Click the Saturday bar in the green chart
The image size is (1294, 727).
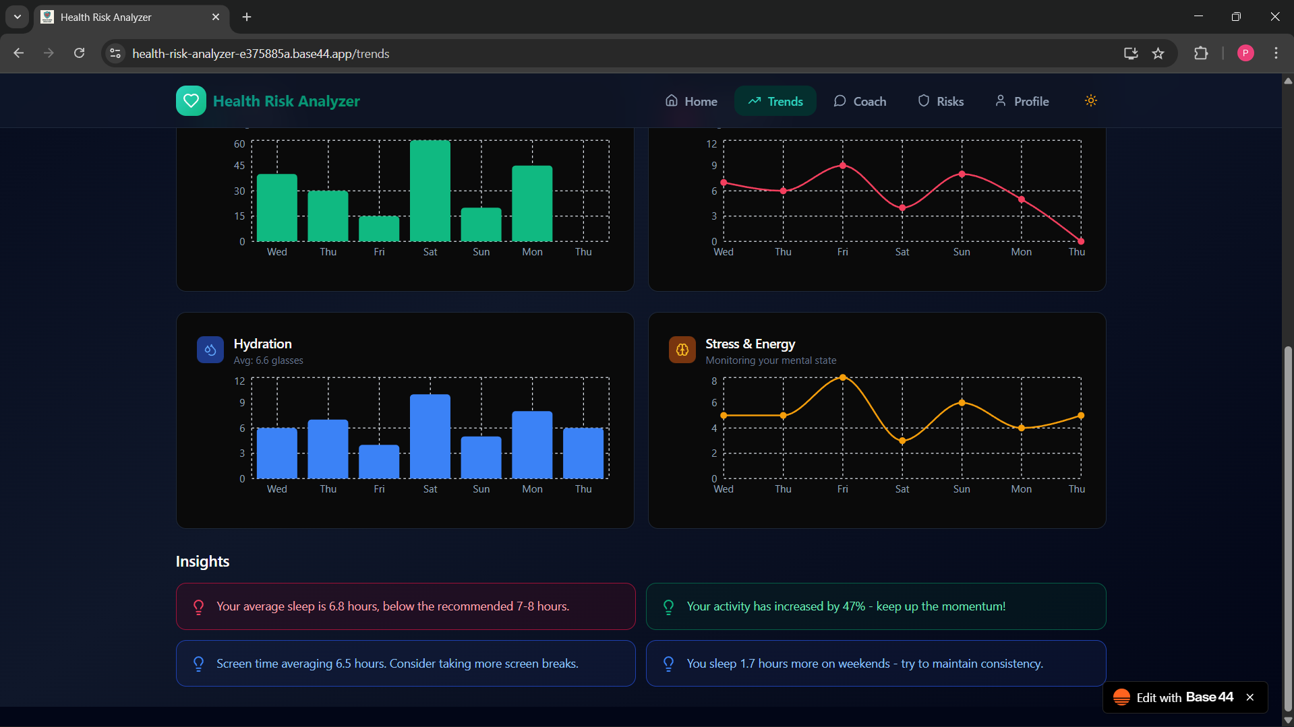pyautogui.click(x=430, y=191)
